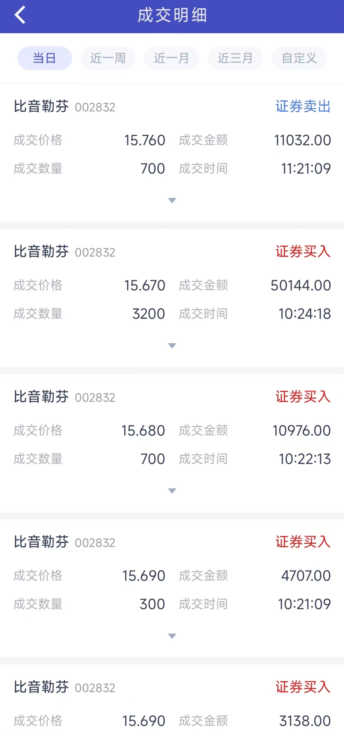
Task: Select the 当日 filter tab
Action: [x=45, y=58]
